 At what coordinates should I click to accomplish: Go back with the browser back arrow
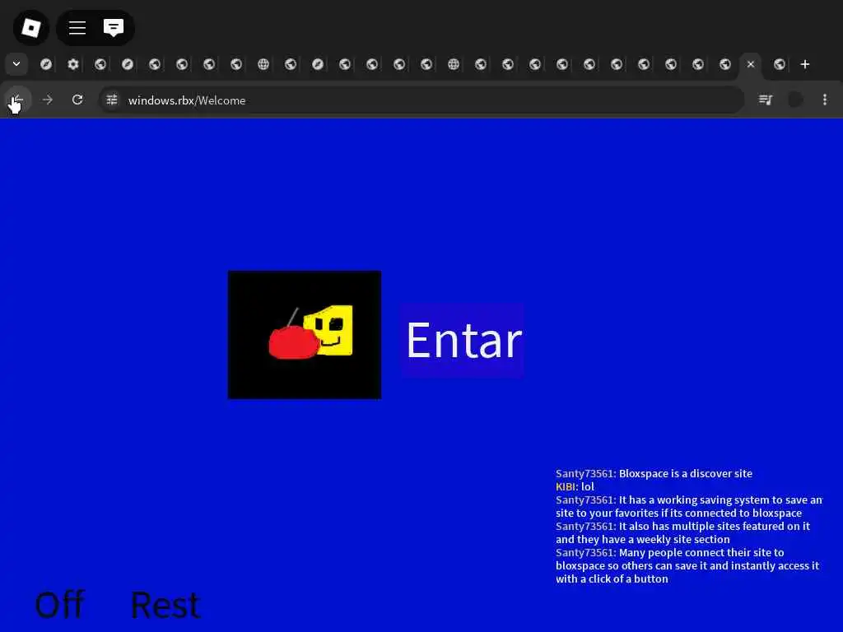click(x=17, y=100)
